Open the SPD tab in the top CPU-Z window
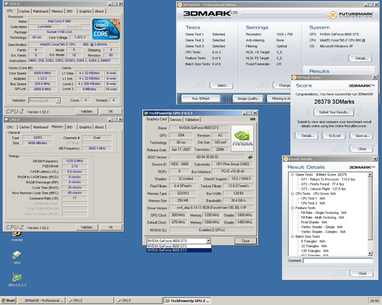Viewport: 382px width, 305px height. click(x=70, y=11)
